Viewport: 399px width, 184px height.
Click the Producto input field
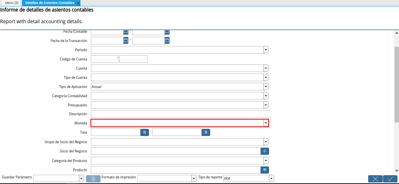[x=176, y=170]
